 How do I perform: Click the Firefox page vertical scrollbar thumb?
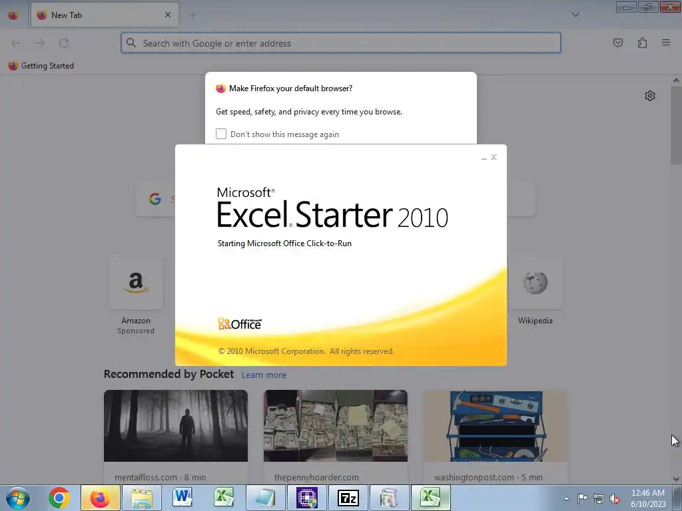click(676, 125)
